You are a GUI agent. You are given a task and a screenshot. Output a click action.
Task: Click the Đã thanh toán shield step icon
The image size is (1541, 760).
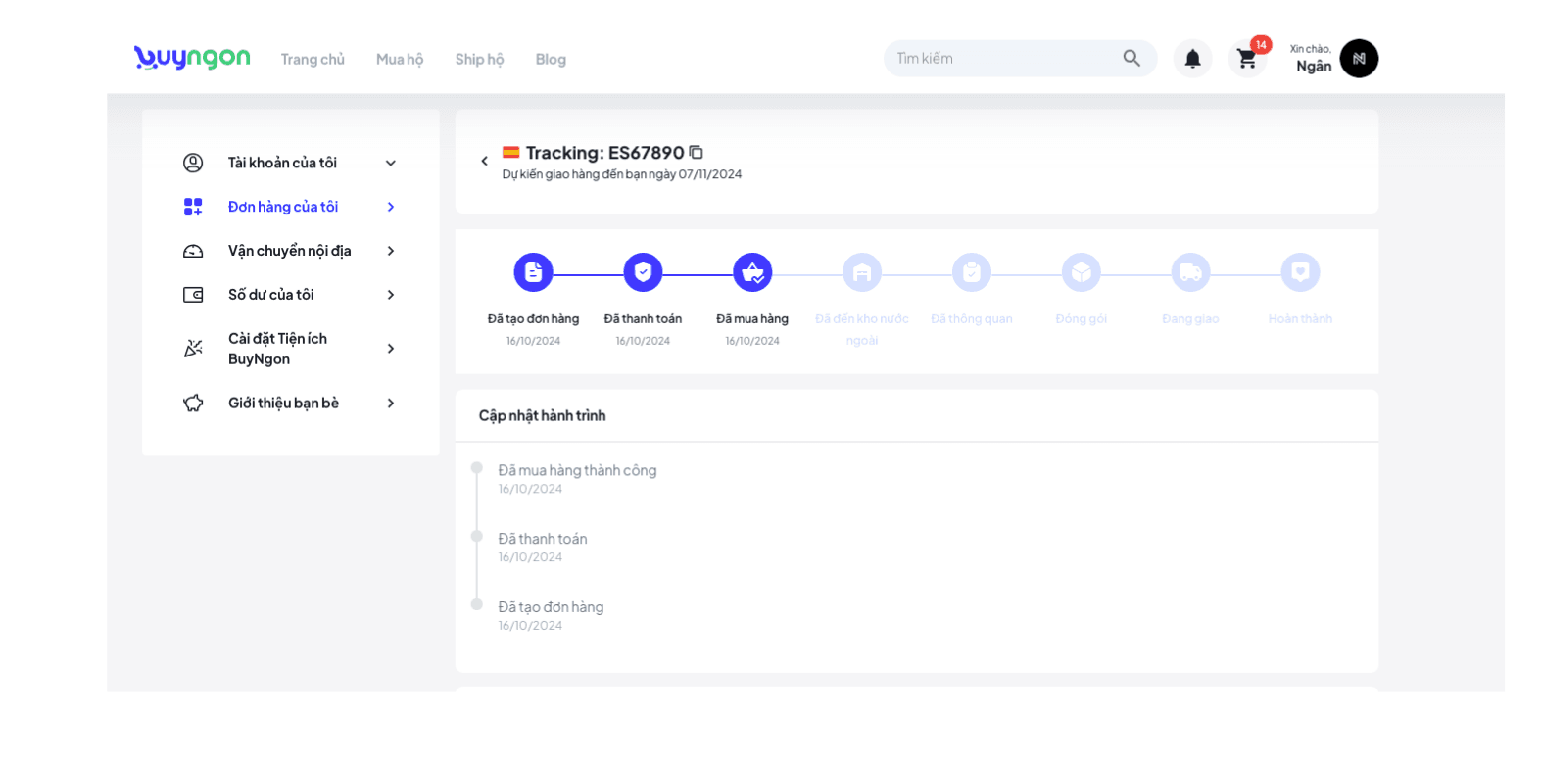click(x=643, y=272)
